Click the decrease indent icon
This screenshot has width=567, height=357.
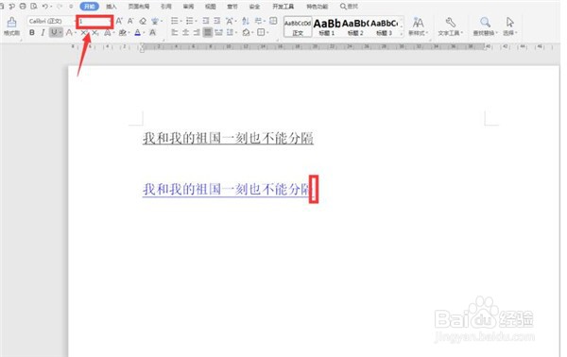(206, 21)
